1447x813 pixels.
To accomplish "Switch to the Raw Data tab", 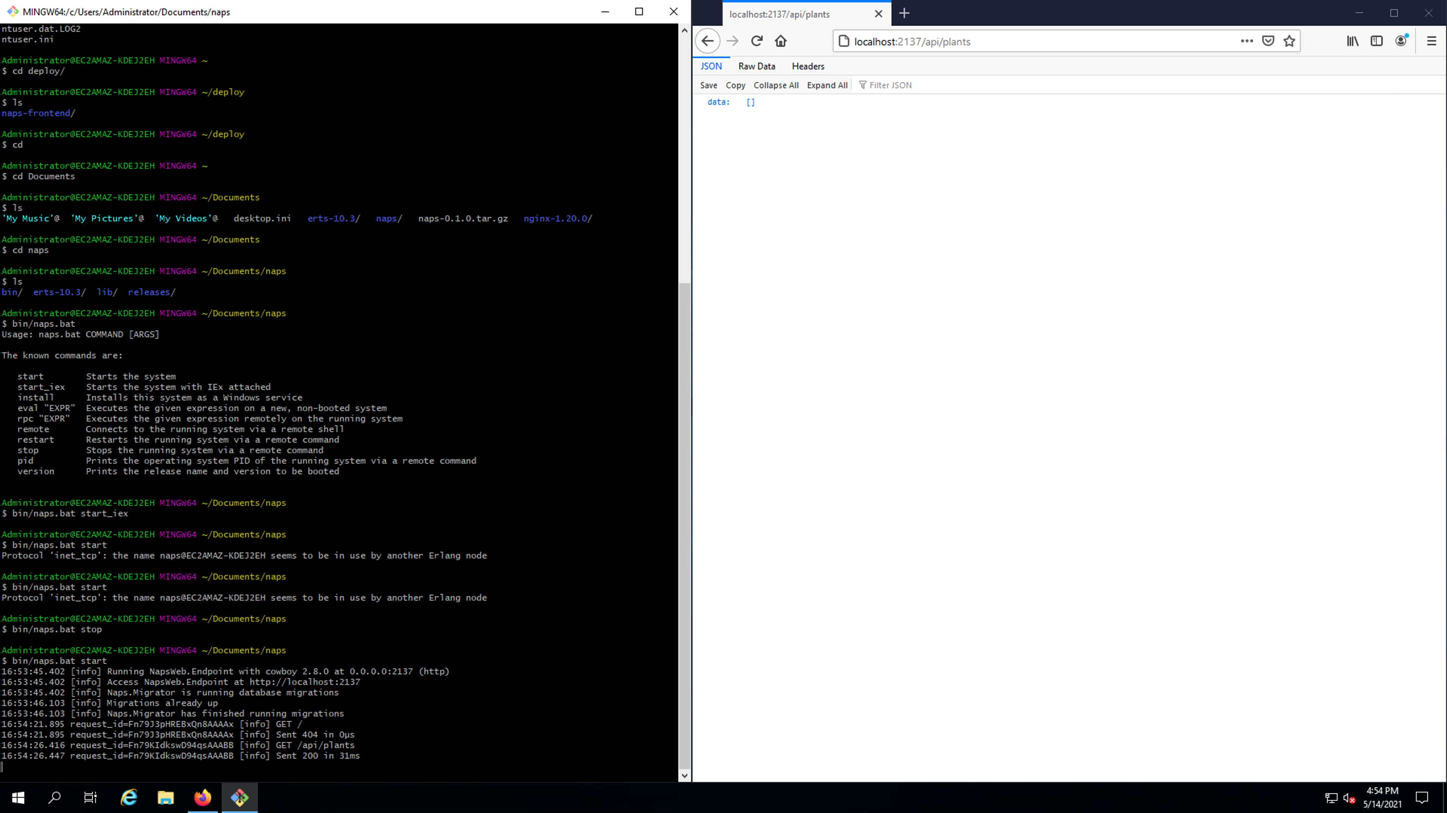I will (756, 66).
